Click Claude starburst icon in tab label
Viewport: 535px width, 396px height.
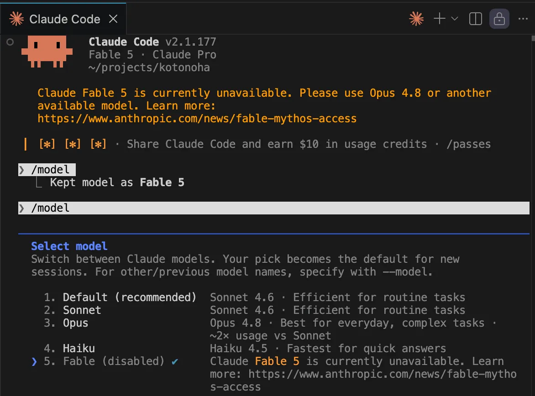coord(16,19)
